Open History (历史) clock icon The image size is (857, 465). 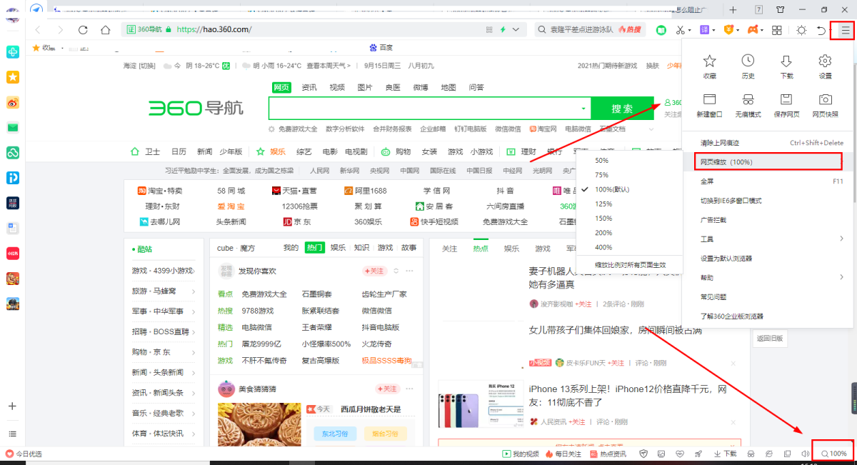pyautogui.click(x=748, y=61)
